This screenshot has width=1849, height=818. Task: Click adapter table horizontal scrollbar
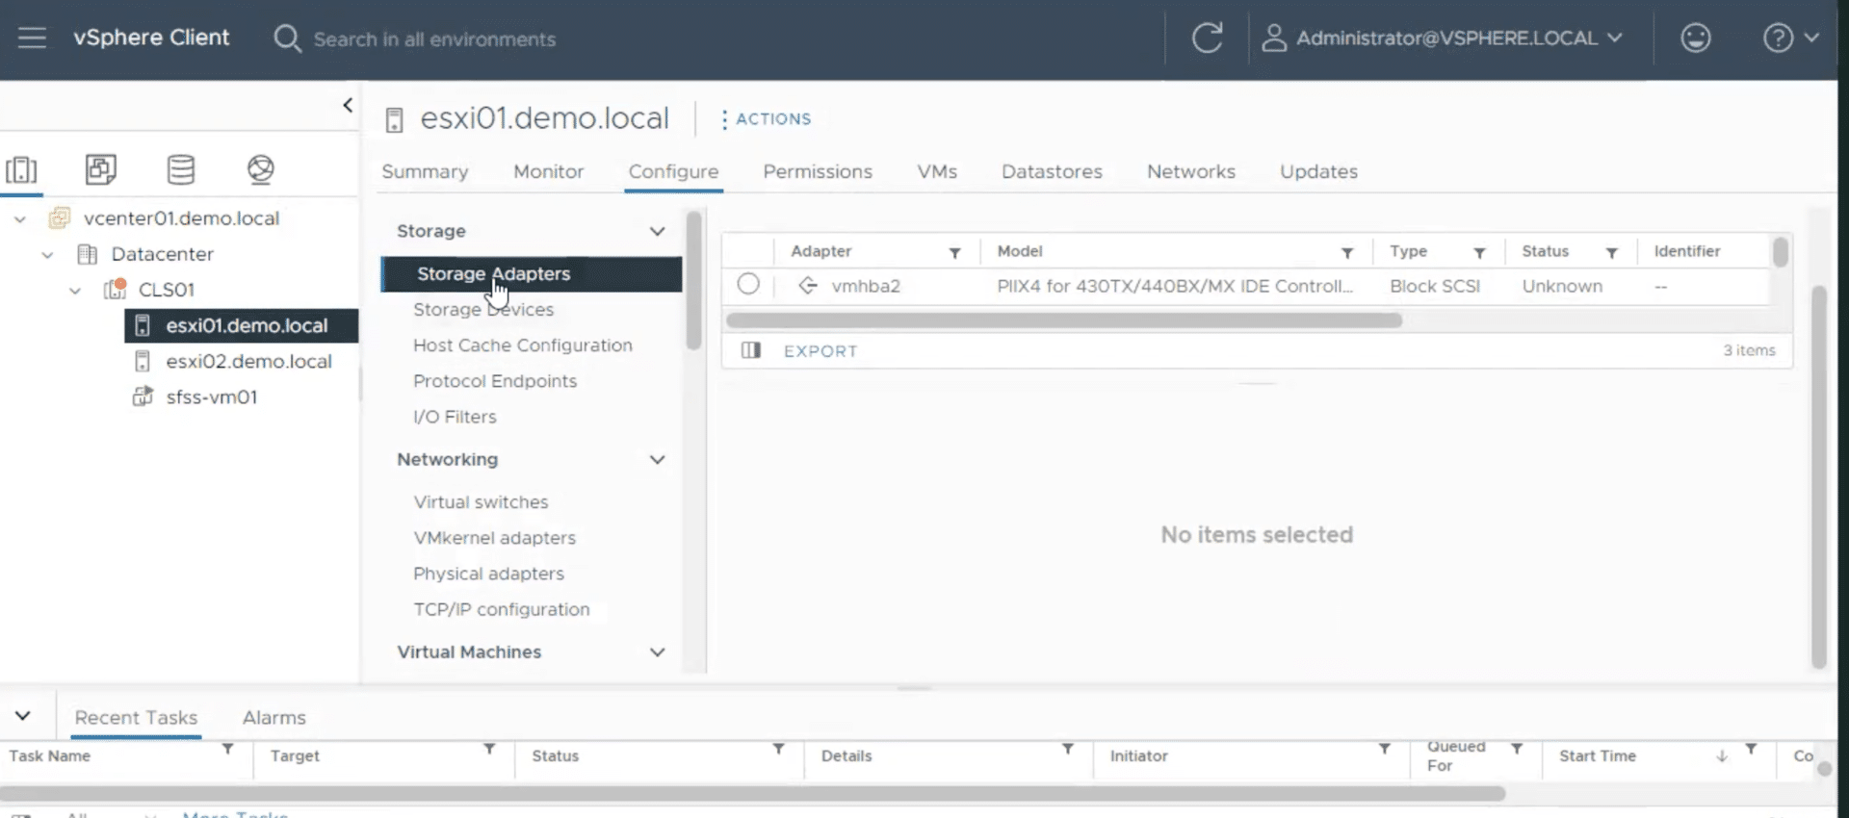click(x=1064, y=320)
